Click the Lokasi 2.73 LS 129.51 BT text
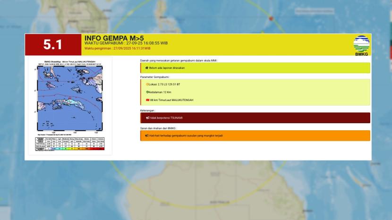Screen dimensions: 392x220 pyautogui.click(x=165, y=84)
